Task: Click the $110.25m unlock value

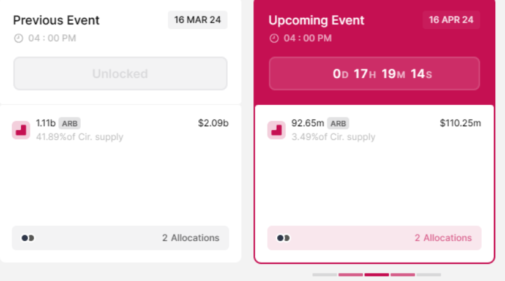Action: click(x=460, y=123)
